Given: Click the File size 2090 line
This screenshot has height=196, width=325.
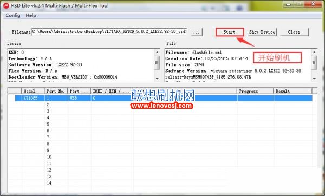Looking at the screenshot, I should click(185, 64).
